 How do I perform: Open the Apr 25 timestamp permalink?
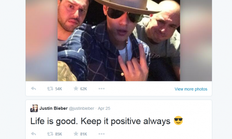coord(104,108)
